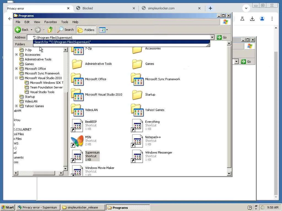Select the Games folder icon
Screen dimensions: 282x211
pos(137,64)
